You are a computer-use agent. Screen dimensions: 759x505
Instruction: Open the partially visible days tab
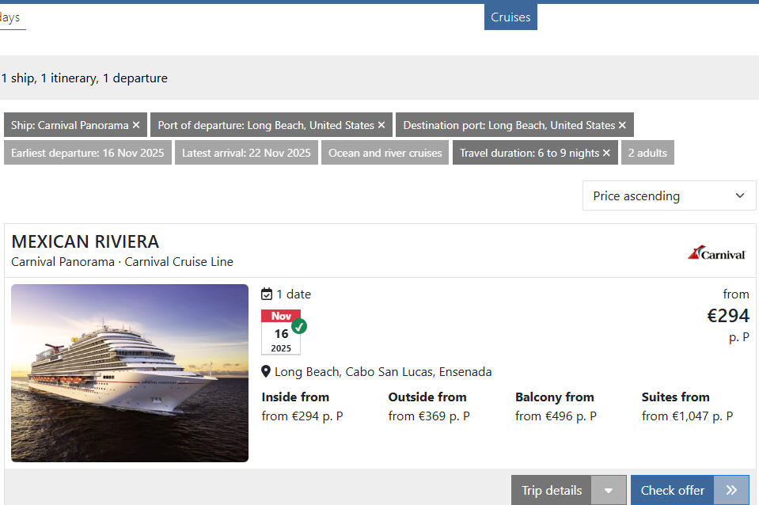pos(10,17)
